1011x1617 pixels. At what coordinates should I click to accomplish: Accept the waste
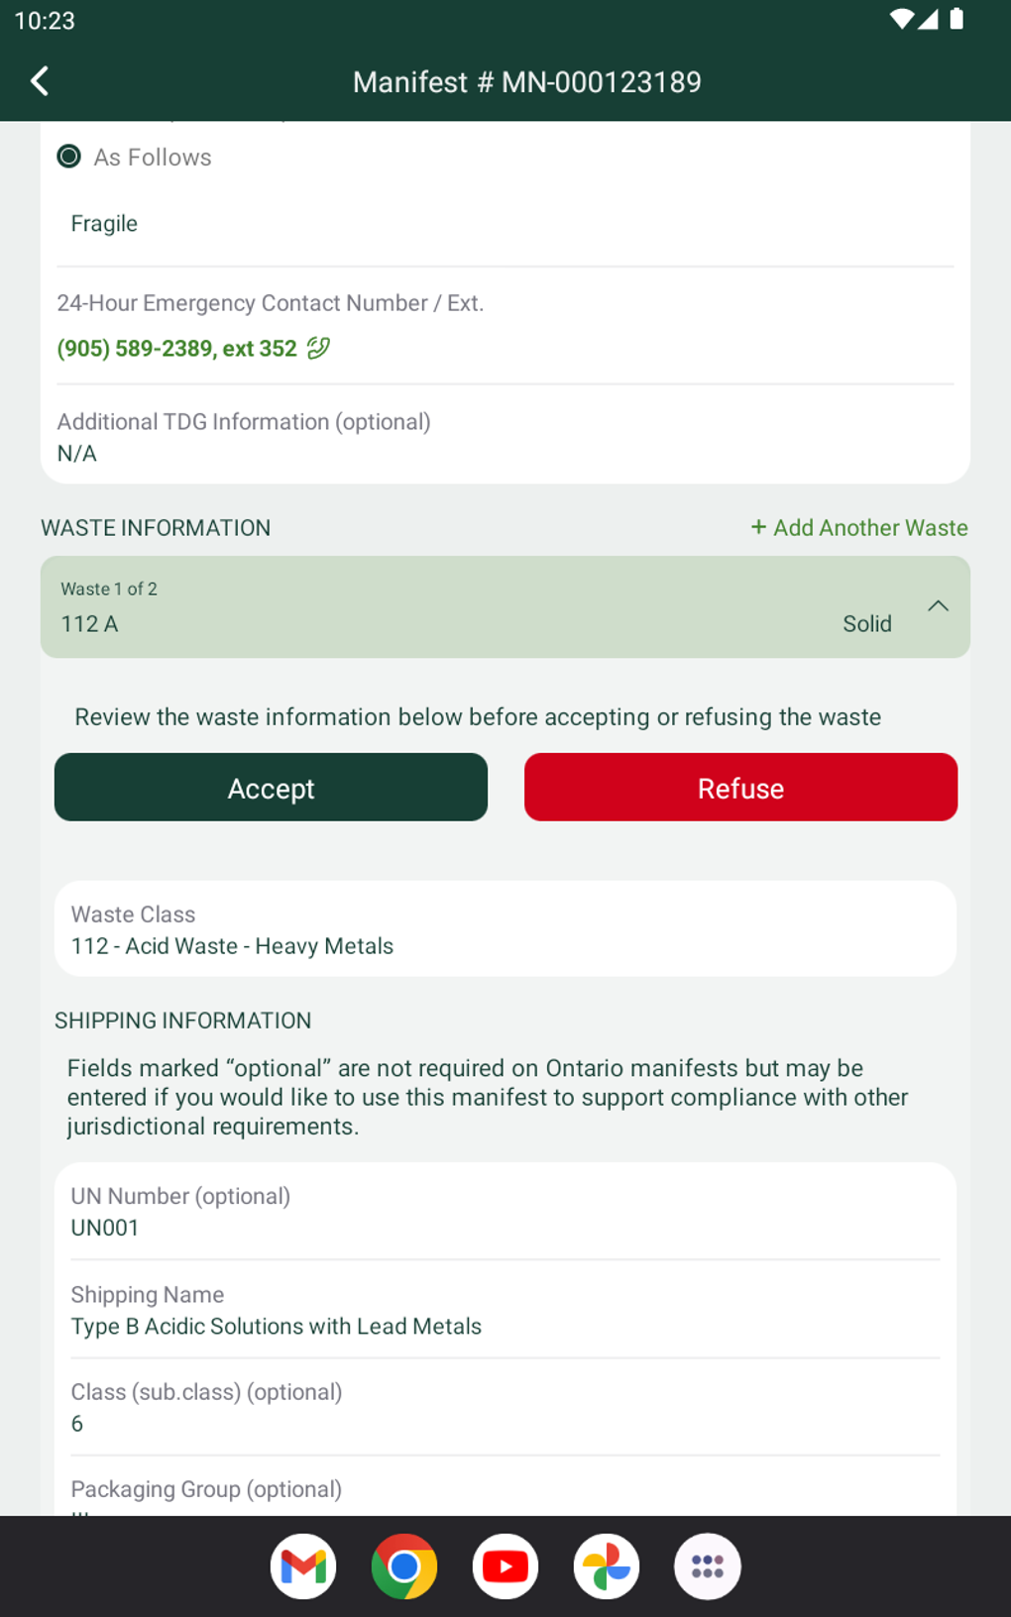pos(271,788)
